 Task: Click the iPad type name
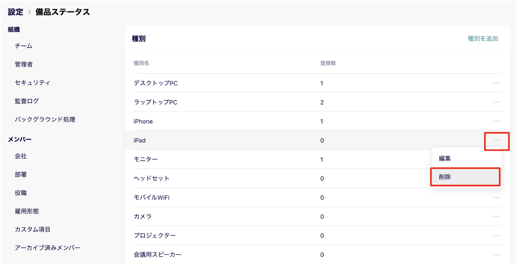139,140
